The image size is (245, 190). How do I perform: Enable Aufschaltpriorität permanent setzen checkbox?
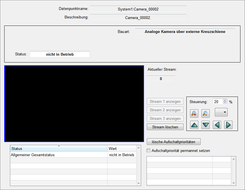pyautogui.click(x=148, y=151)
